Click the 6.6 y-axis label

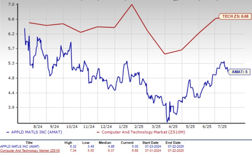tap(11, 19)
